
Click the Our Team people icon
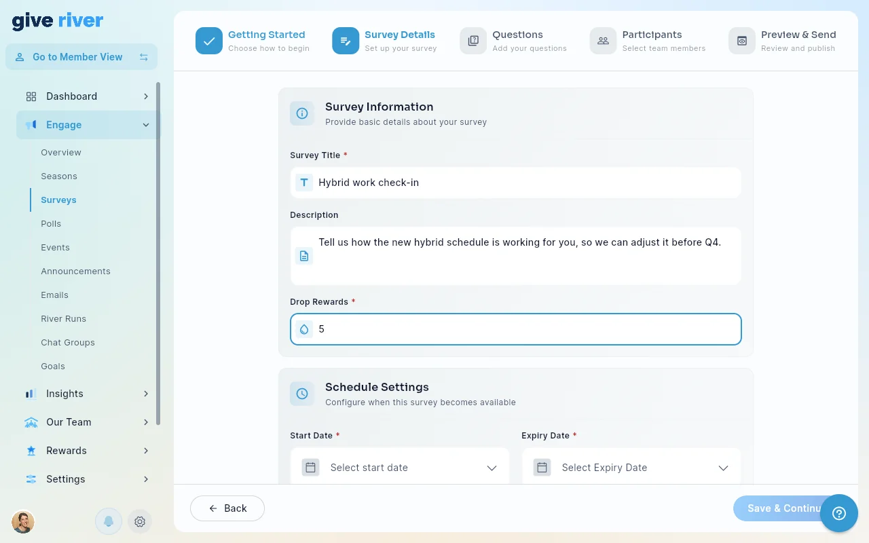coord(31,422)
